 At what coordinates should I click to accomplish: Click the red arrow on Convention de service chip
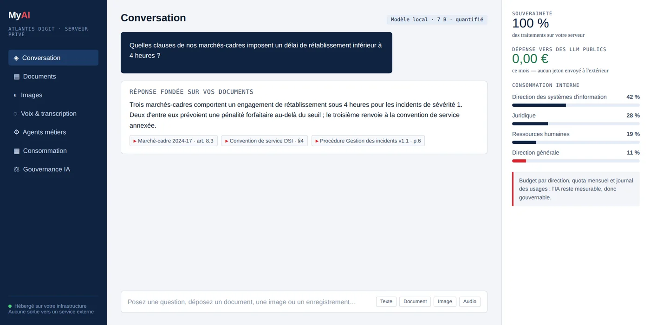point(227,141)
